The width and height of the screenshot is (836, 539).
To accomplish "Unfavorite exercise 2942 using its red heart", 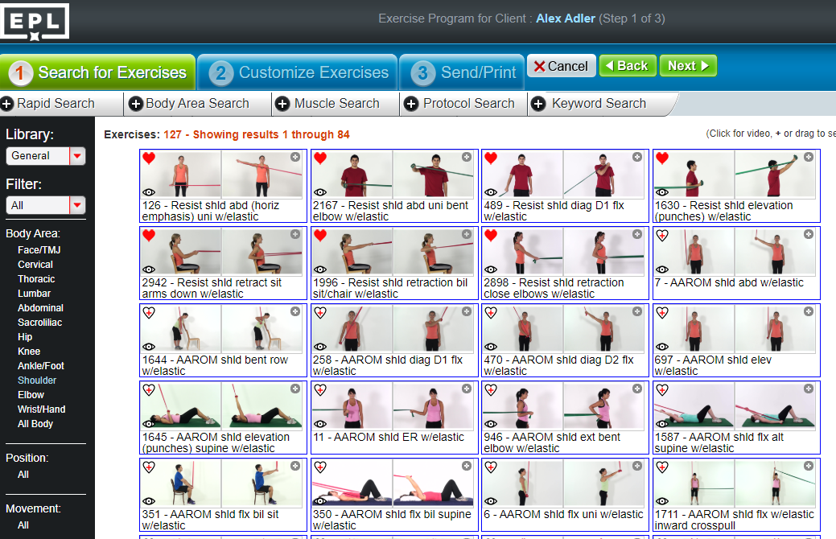I will (x=149, y=235).
